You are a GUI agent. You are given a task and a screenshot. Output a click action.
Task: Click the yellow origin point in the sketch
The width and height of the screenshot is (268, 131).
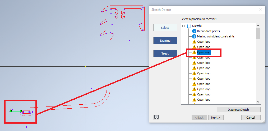tap(85, 66)
